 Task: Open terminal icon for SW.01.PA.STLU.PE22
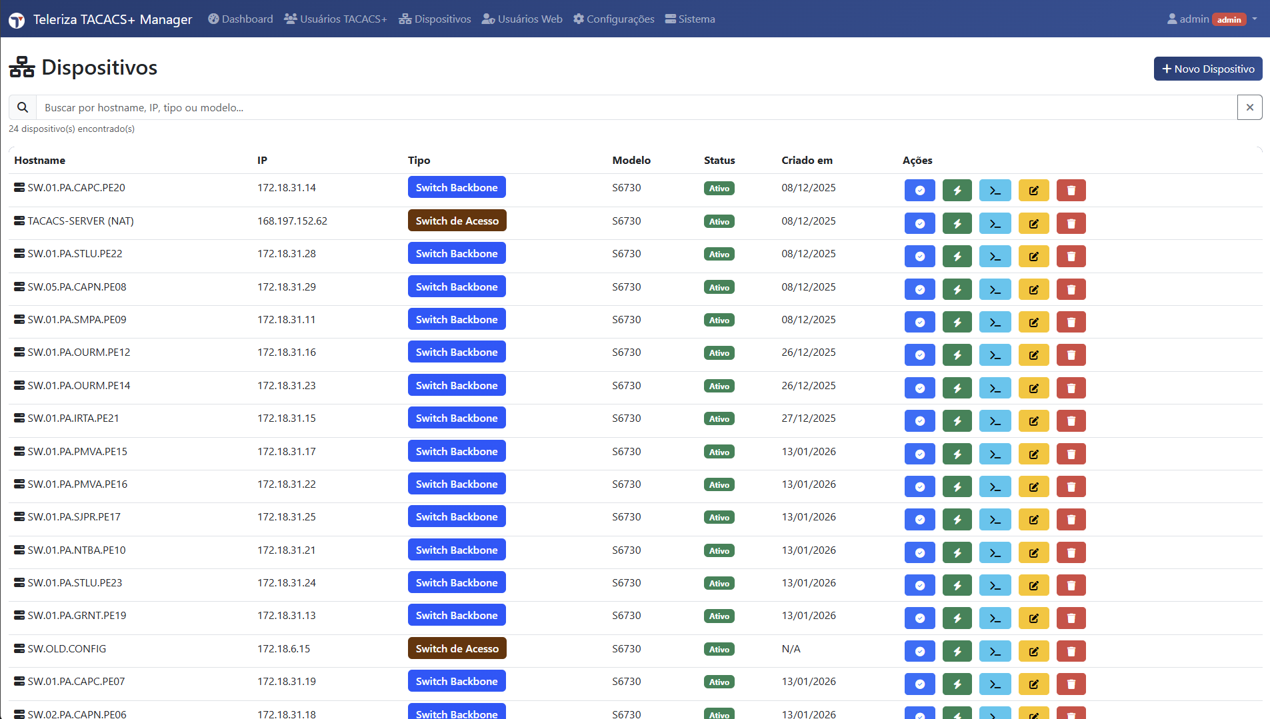point(995,257)
